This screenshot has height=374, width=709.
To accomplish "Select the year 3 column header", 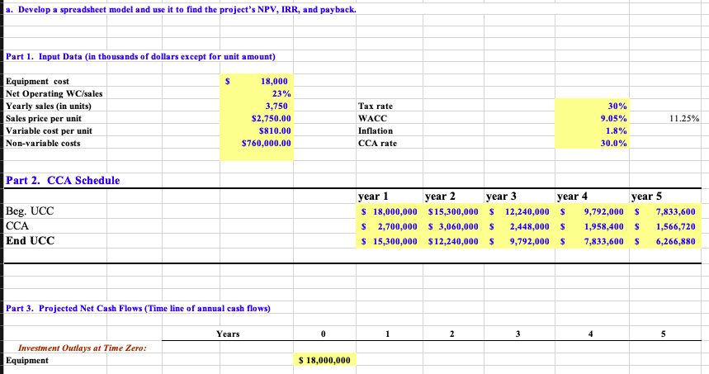I will (501, 196).
